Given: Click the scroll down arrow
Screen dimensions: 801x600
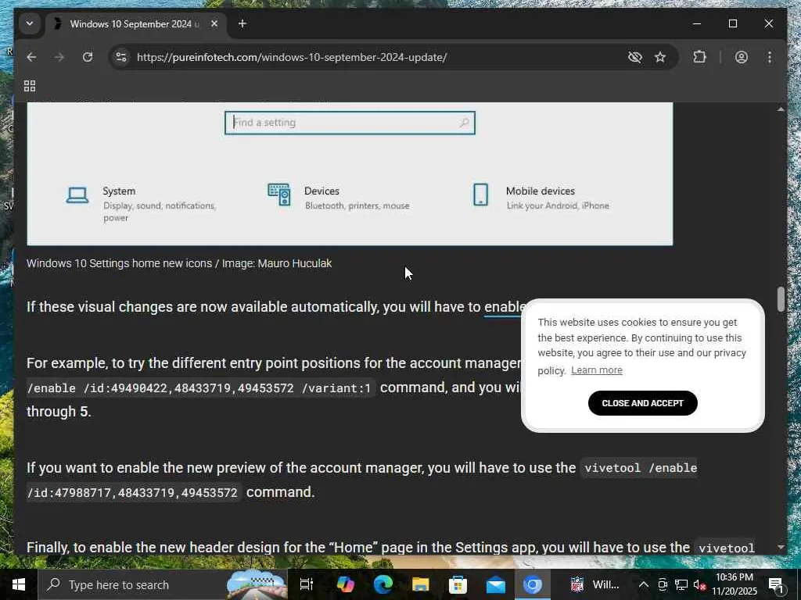Looking at the screenshot, I should tap(781, 547).
